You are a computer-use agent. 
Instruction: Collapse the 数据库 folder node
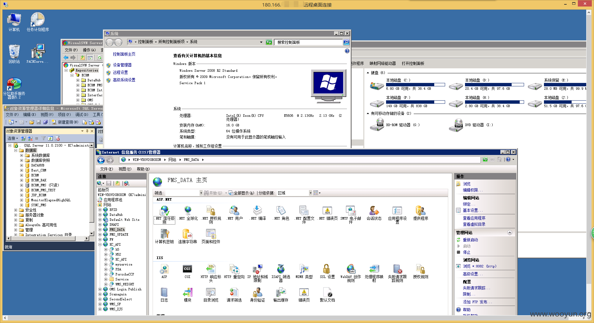[x=16, y=150]
